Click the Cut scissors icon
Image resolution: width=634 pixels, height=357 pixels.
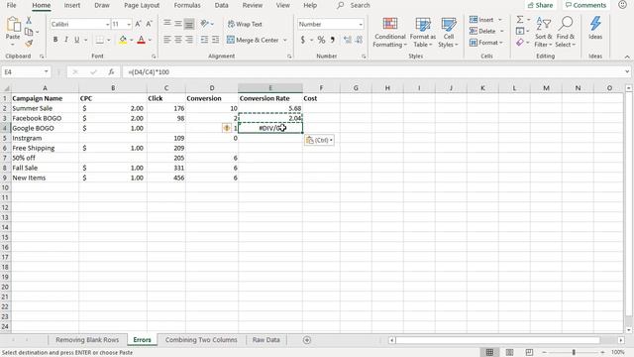[29, 20]
